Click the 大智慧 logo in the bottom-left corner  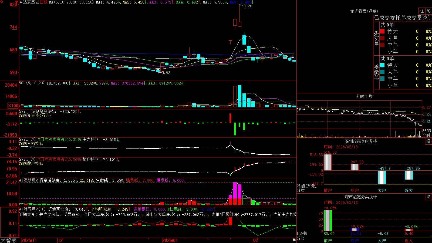pyautogui.click(x=8, y=240)
